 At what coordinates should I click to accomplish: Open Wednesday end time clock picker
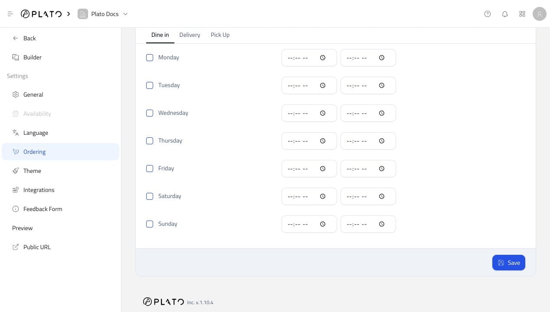[x=382, y=113]
